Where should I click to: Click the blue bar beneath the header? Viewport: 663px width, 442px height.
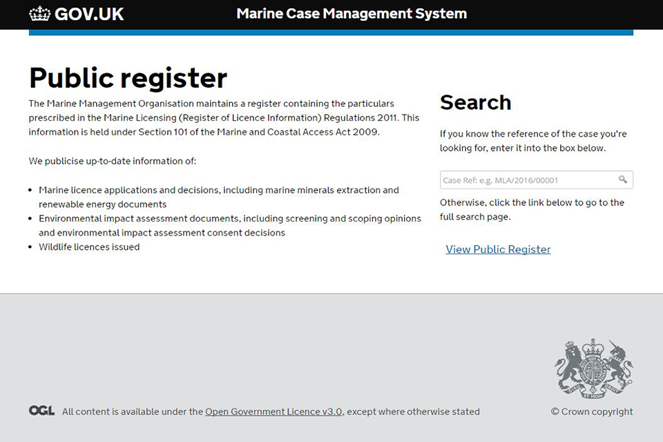click(331, 32)
